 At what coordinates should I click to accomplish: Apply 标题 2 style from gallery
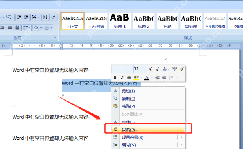pyautogui.click(x=143, y=21)
